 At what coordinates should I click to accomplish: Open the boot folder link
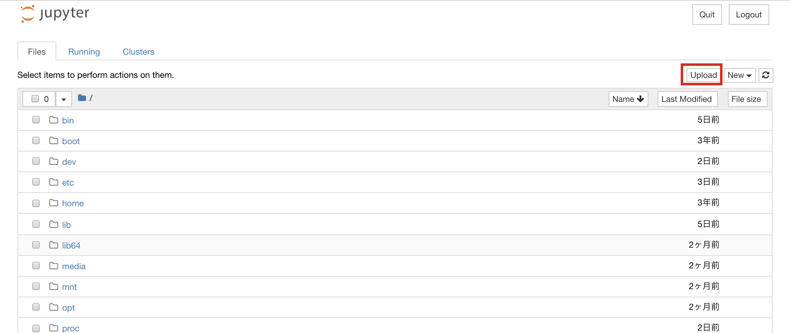tap(71, 141)
